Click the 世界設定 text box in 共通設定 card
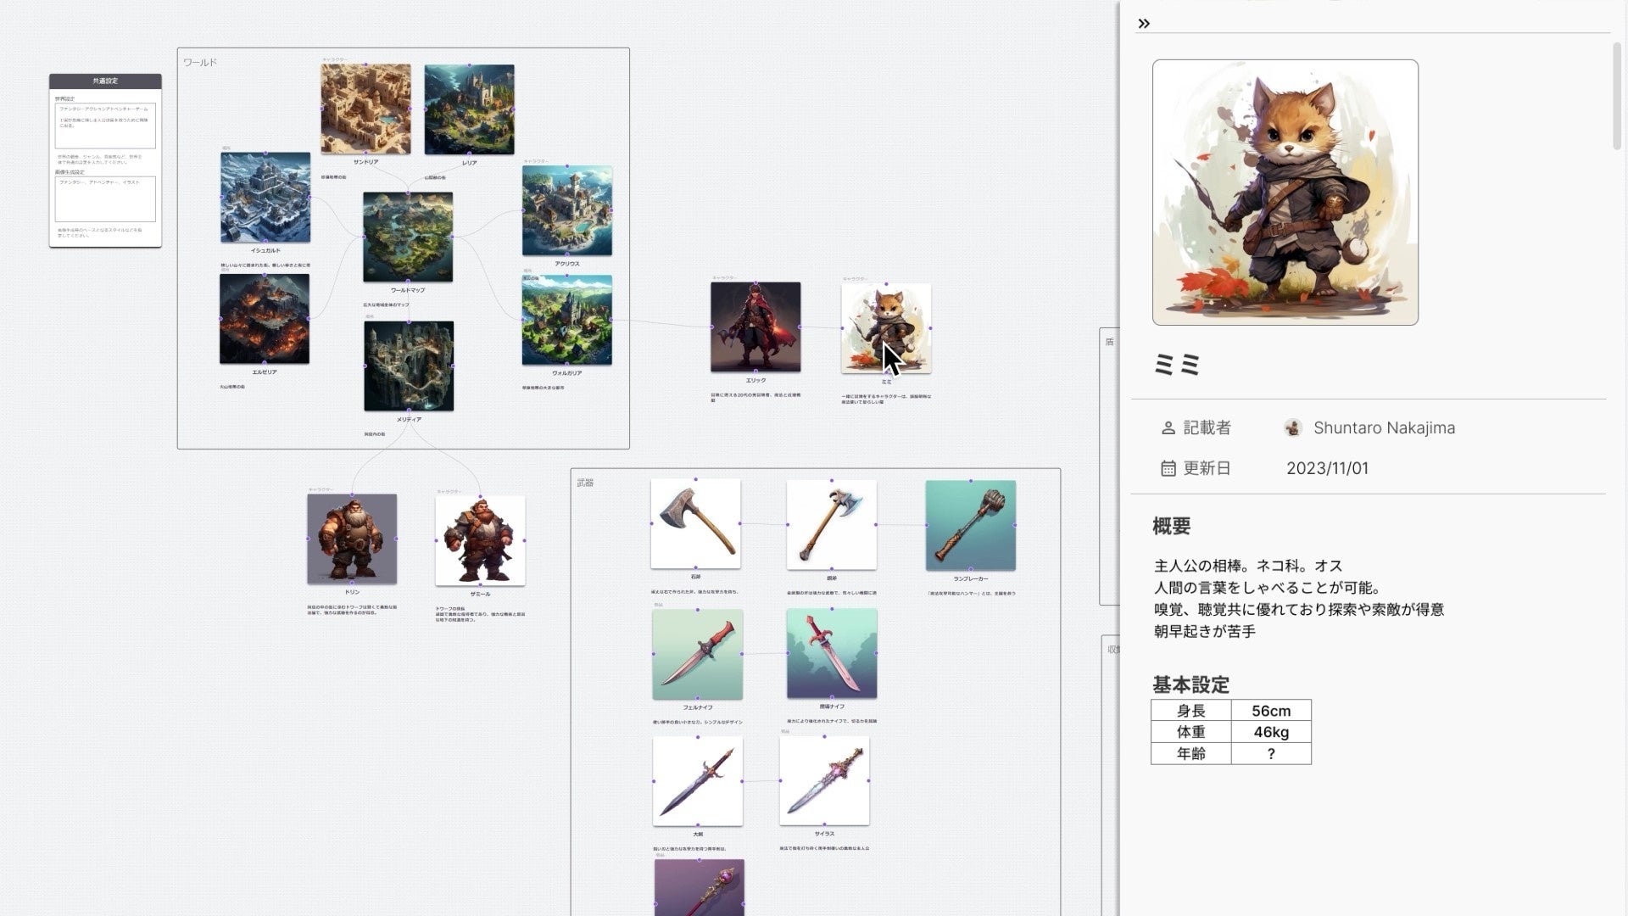Image resolution: width=1628 pixels, height=916 pixels. 105,126
